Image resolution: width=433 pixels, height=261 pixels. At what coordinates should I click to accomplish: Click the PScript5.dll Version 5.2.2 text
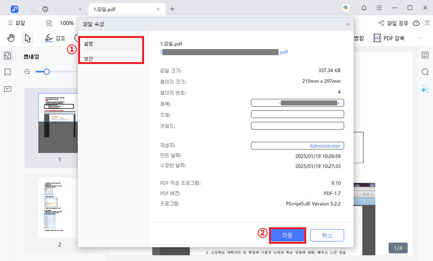click(x=313, y=204)
